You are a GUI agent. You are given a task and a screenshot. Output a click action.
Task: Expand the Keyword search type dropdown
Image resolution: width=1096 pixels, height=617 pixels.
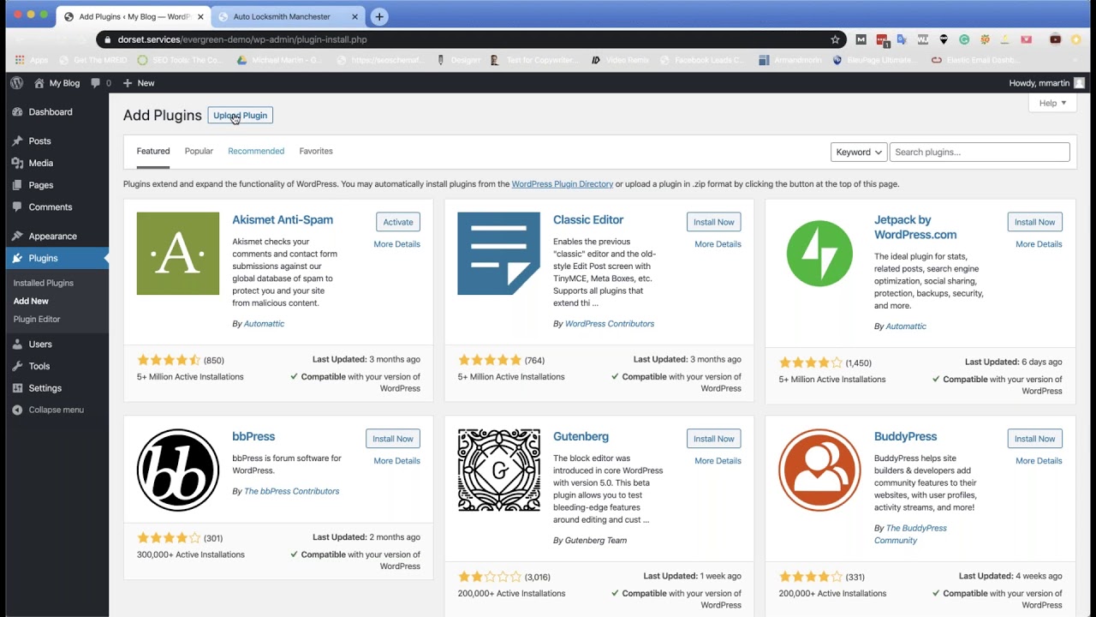tap(859, 152)
